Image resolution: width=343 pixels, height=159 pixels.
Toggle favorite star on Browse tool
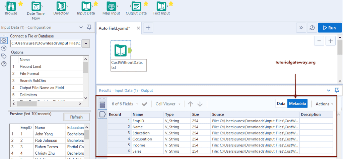coord(20,3)
